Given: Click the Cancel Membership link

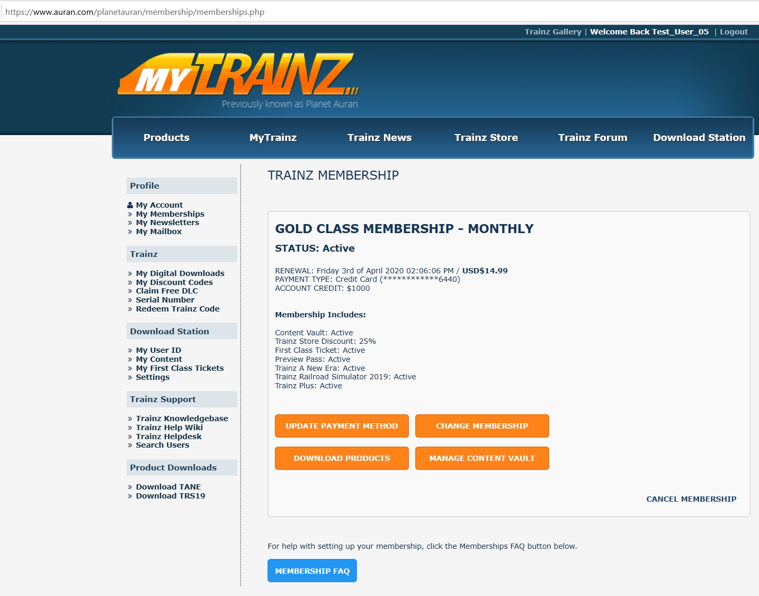Looking at the screenshot, I should [x=691, y=499].
